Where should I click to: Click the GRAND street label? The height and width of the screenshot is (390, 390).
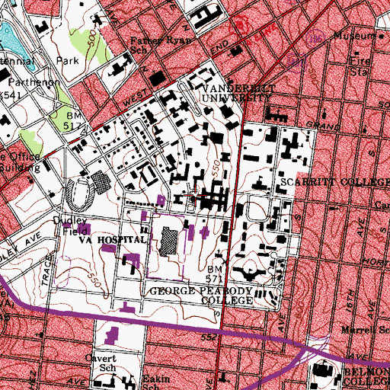click(x=323, y=125)
